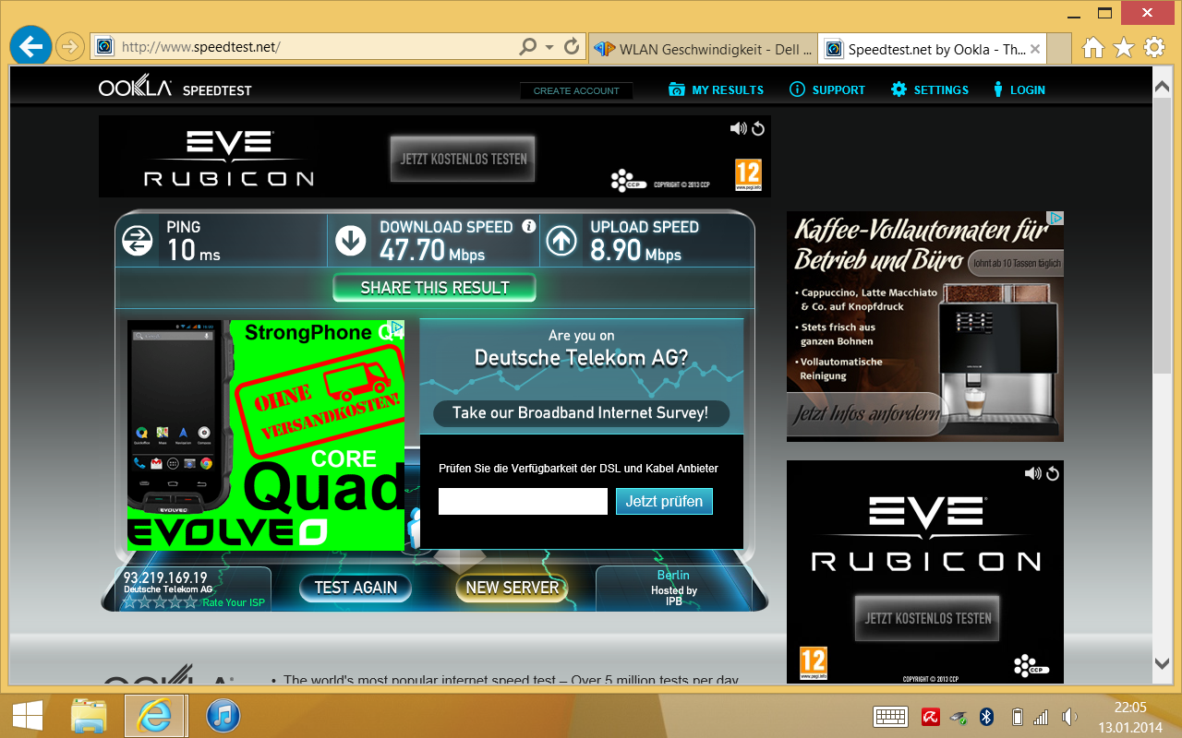Viewport: 1182px width, 738px height.
Task: Replay the right sidebar EVE Rubicon ad
Action: (x=1053, y=473)
